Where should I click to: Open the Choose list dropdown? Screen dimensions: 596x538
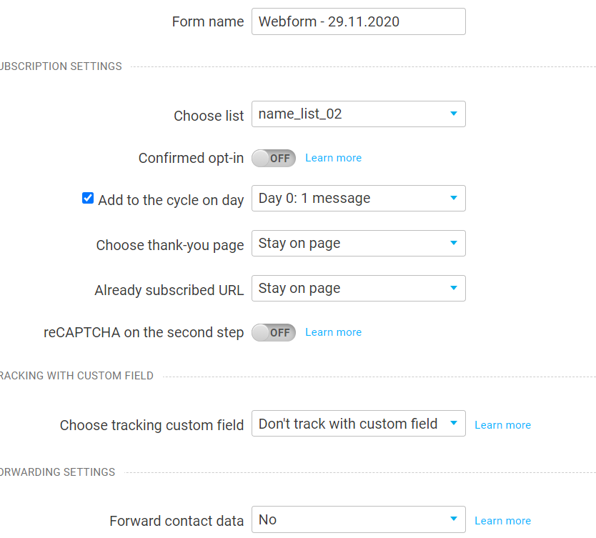point(359,114)
